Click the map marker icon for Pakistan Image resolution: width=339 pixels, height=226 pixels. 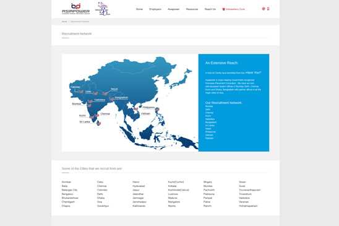pos(81,92)
